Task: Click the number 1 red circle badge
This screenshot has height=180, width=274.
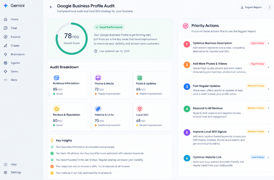Action: pos(187,44)
